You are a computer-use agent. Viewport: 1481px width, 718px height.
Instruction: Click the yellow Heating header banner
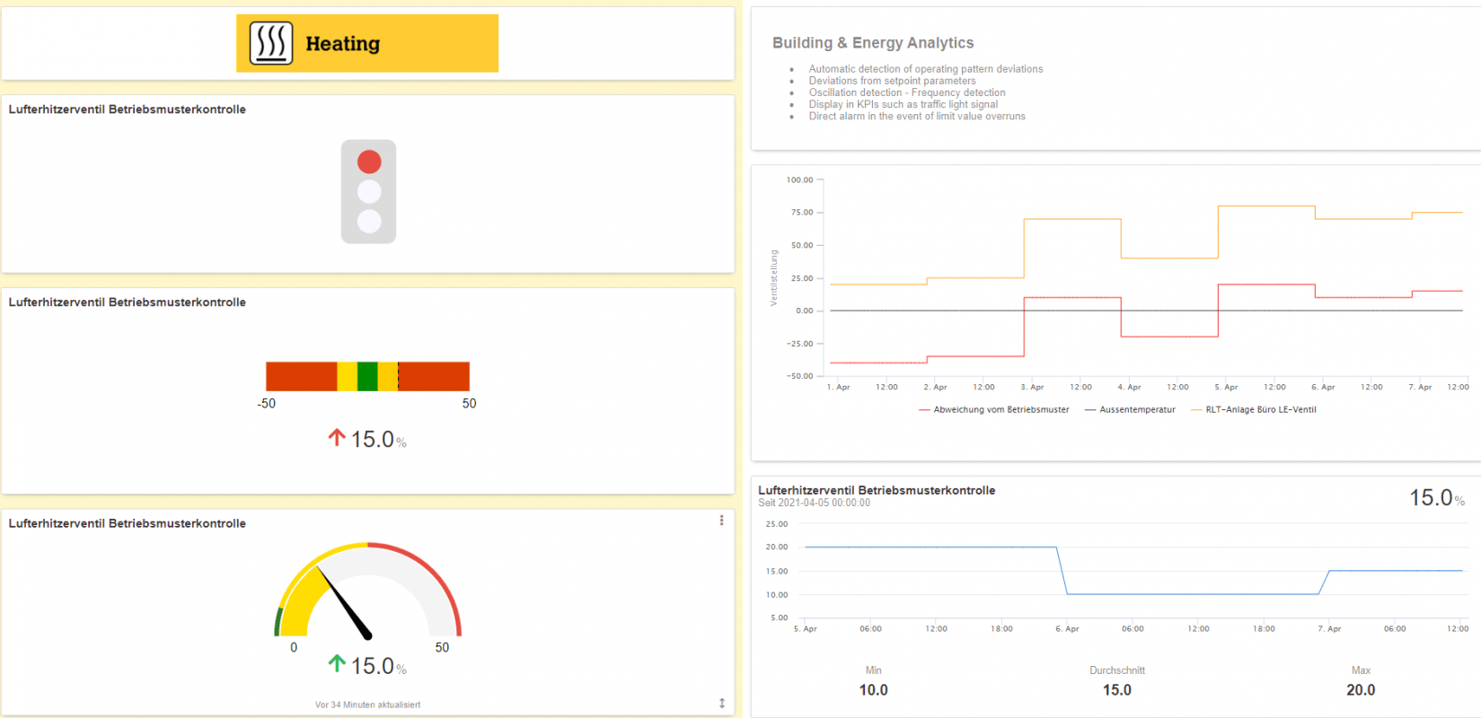click(404, 43)
